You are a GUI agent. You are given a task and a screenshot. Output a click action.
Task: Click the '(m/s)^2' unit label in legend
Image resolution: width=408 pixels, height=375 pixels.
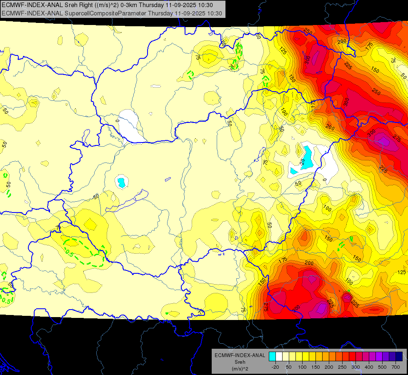(240, 369)
